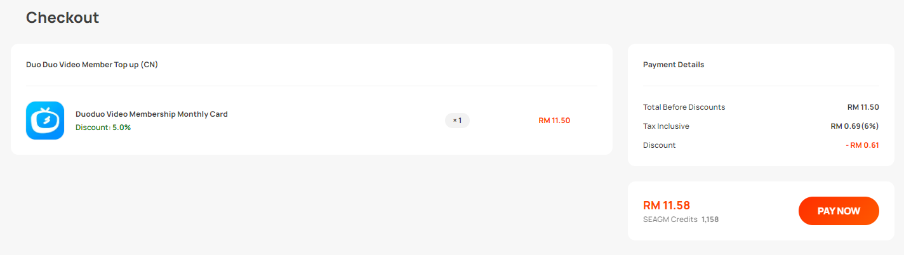Select the Duoduo Video Membership Monthly Card title
The width and height of the screenshot is (904, 255).
point(152,114)
